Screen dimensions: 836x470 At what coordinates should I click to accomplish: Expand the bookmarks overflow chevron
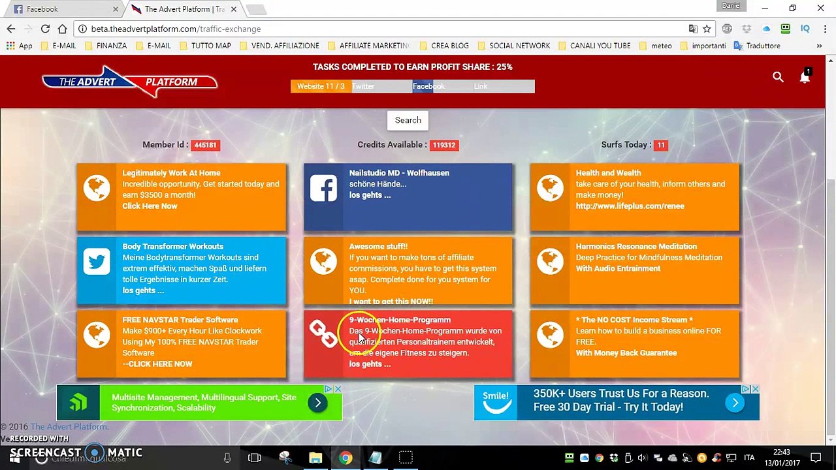(x=819, y=46)
